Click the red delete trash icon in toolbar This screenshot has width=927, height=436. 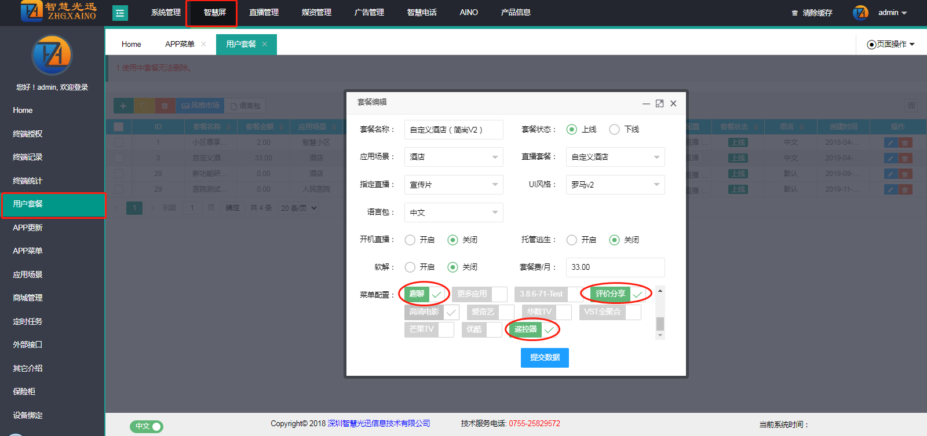click(x=165, y=106)
